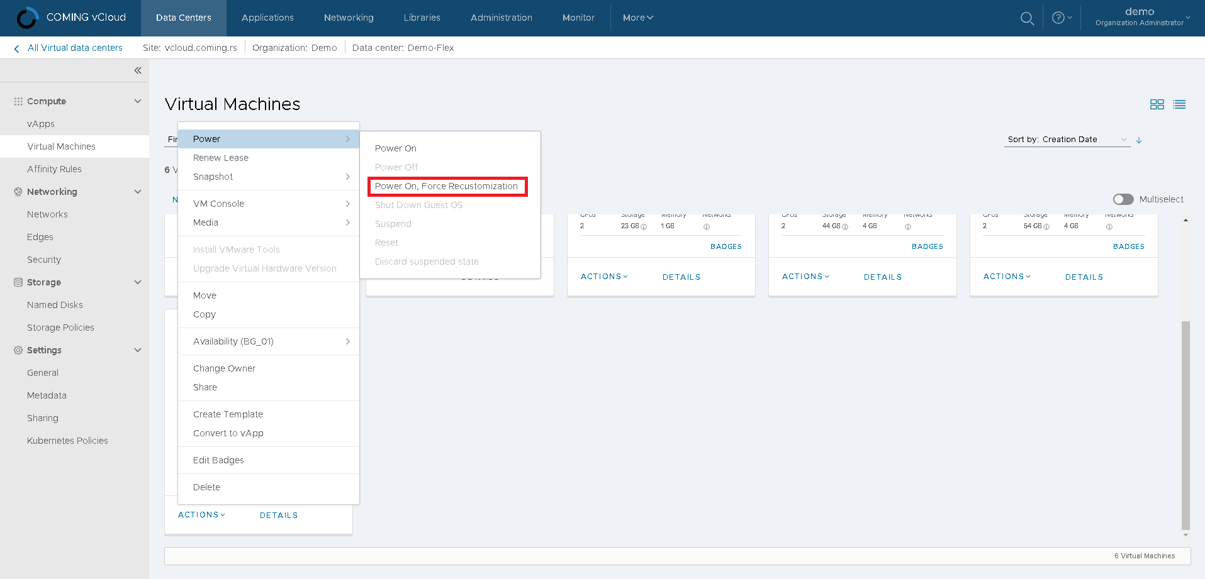Open the help question mark menu
Image resolution: width=1205 pixels, height=579 pixels.
pos(1061,18)
